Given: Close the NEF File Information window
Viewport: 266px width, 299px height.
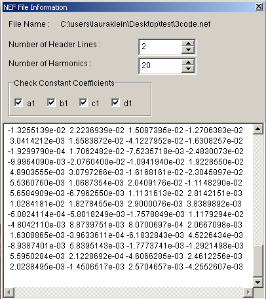Looking at the screenshot, I should point(259,7).
